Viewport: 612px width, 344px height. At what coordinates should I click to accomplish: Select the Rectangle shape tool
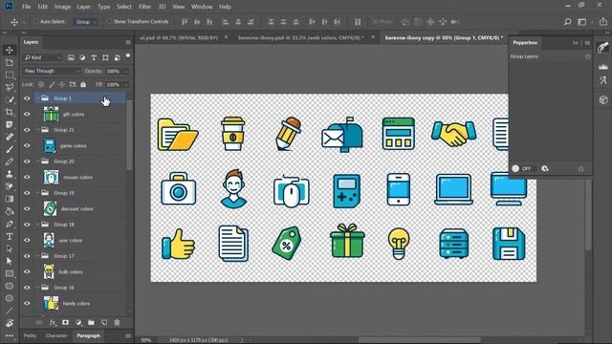pyautogui.click(x=10, y=273)
